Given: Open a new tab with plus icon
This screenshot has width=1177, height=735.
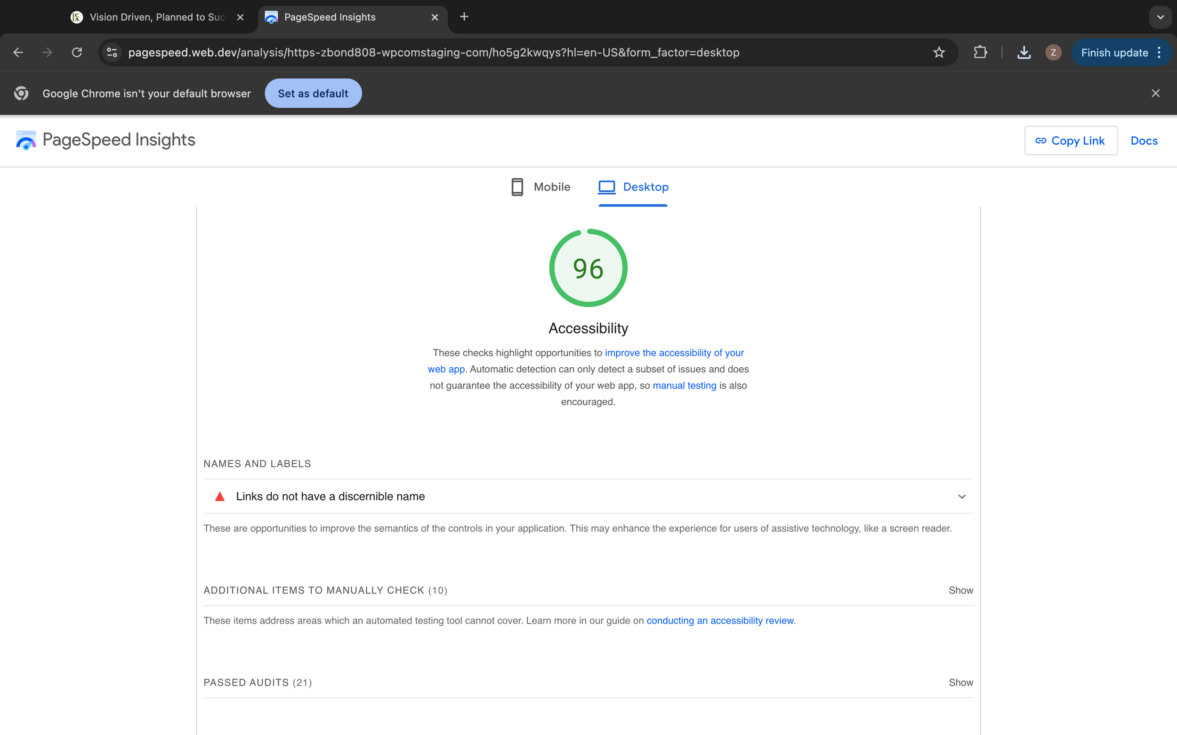Looking at the screenshot, I should point(464,17).
